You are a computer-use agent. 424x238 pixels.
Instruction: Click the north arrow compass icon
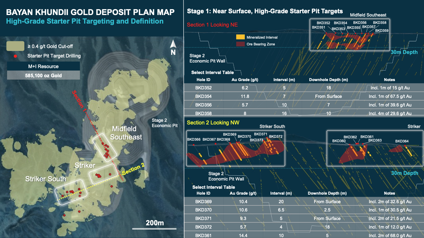173,48
